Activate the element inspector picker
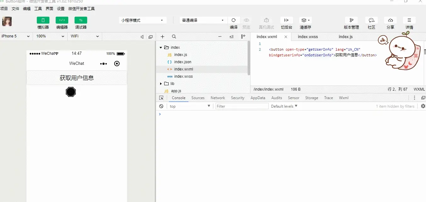This screenshot has height=202, width=426. click(161, 98)
